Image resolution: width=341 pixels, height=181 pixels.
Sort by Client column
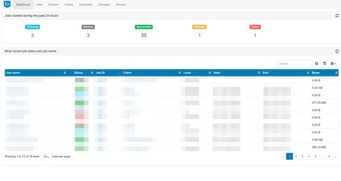152,73
